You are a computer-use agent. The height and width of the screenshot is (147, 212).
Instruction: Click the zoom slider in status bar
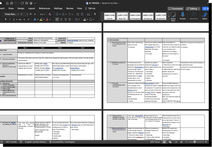pos(195,142)
